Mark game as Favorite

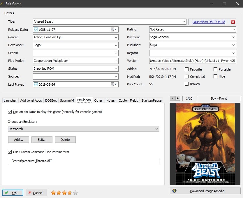(x=186, y=69)
